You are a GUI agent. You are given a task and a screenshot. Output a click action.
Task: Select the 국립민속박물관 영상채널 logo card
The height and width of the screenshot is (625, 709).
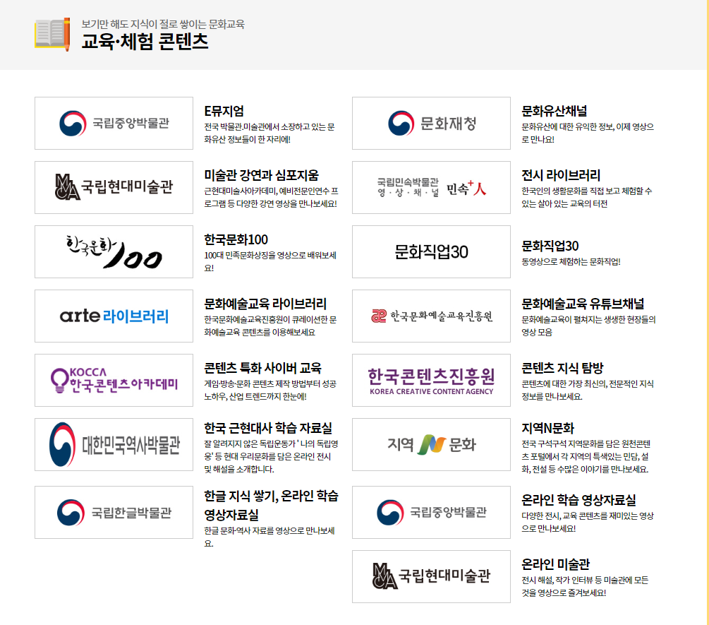click(x=431, y=187)
